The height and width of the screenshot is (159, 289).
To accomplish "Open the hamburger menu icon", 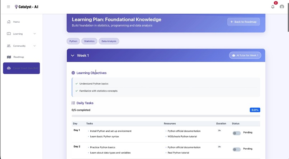I will [9, 7].
